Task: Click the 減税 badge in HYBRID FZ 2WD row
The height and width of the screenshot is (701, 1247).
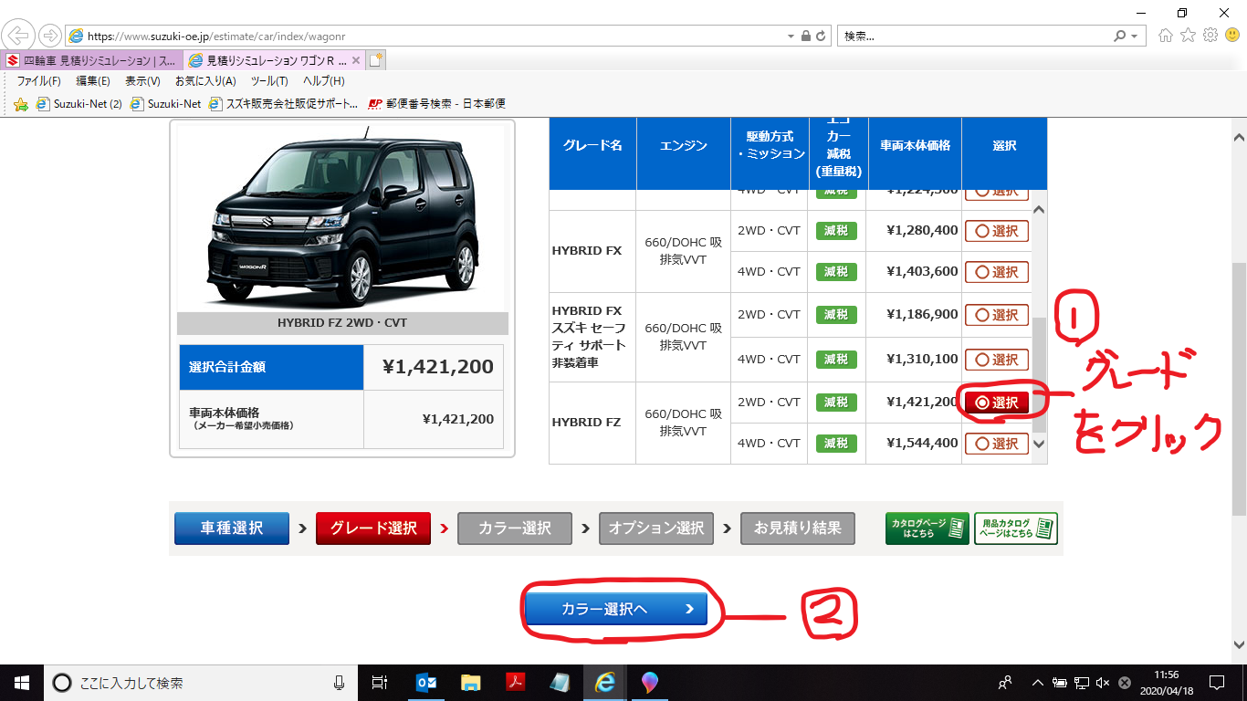Action: click(836, 403)
